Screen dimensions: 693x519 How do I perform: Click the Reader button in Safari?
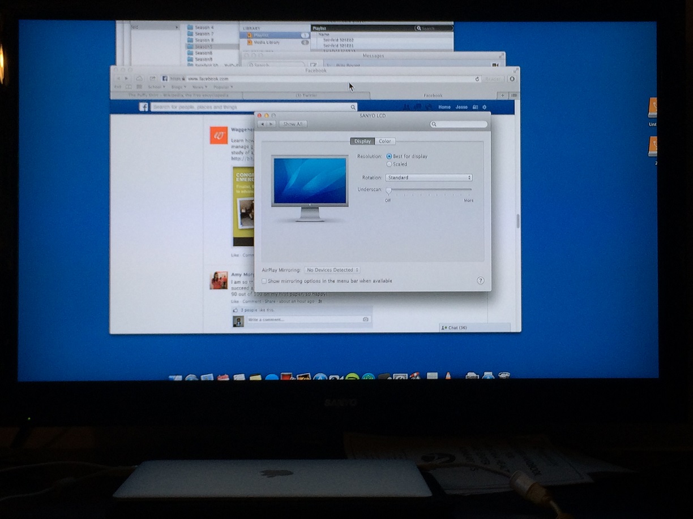tap(493, 79)
